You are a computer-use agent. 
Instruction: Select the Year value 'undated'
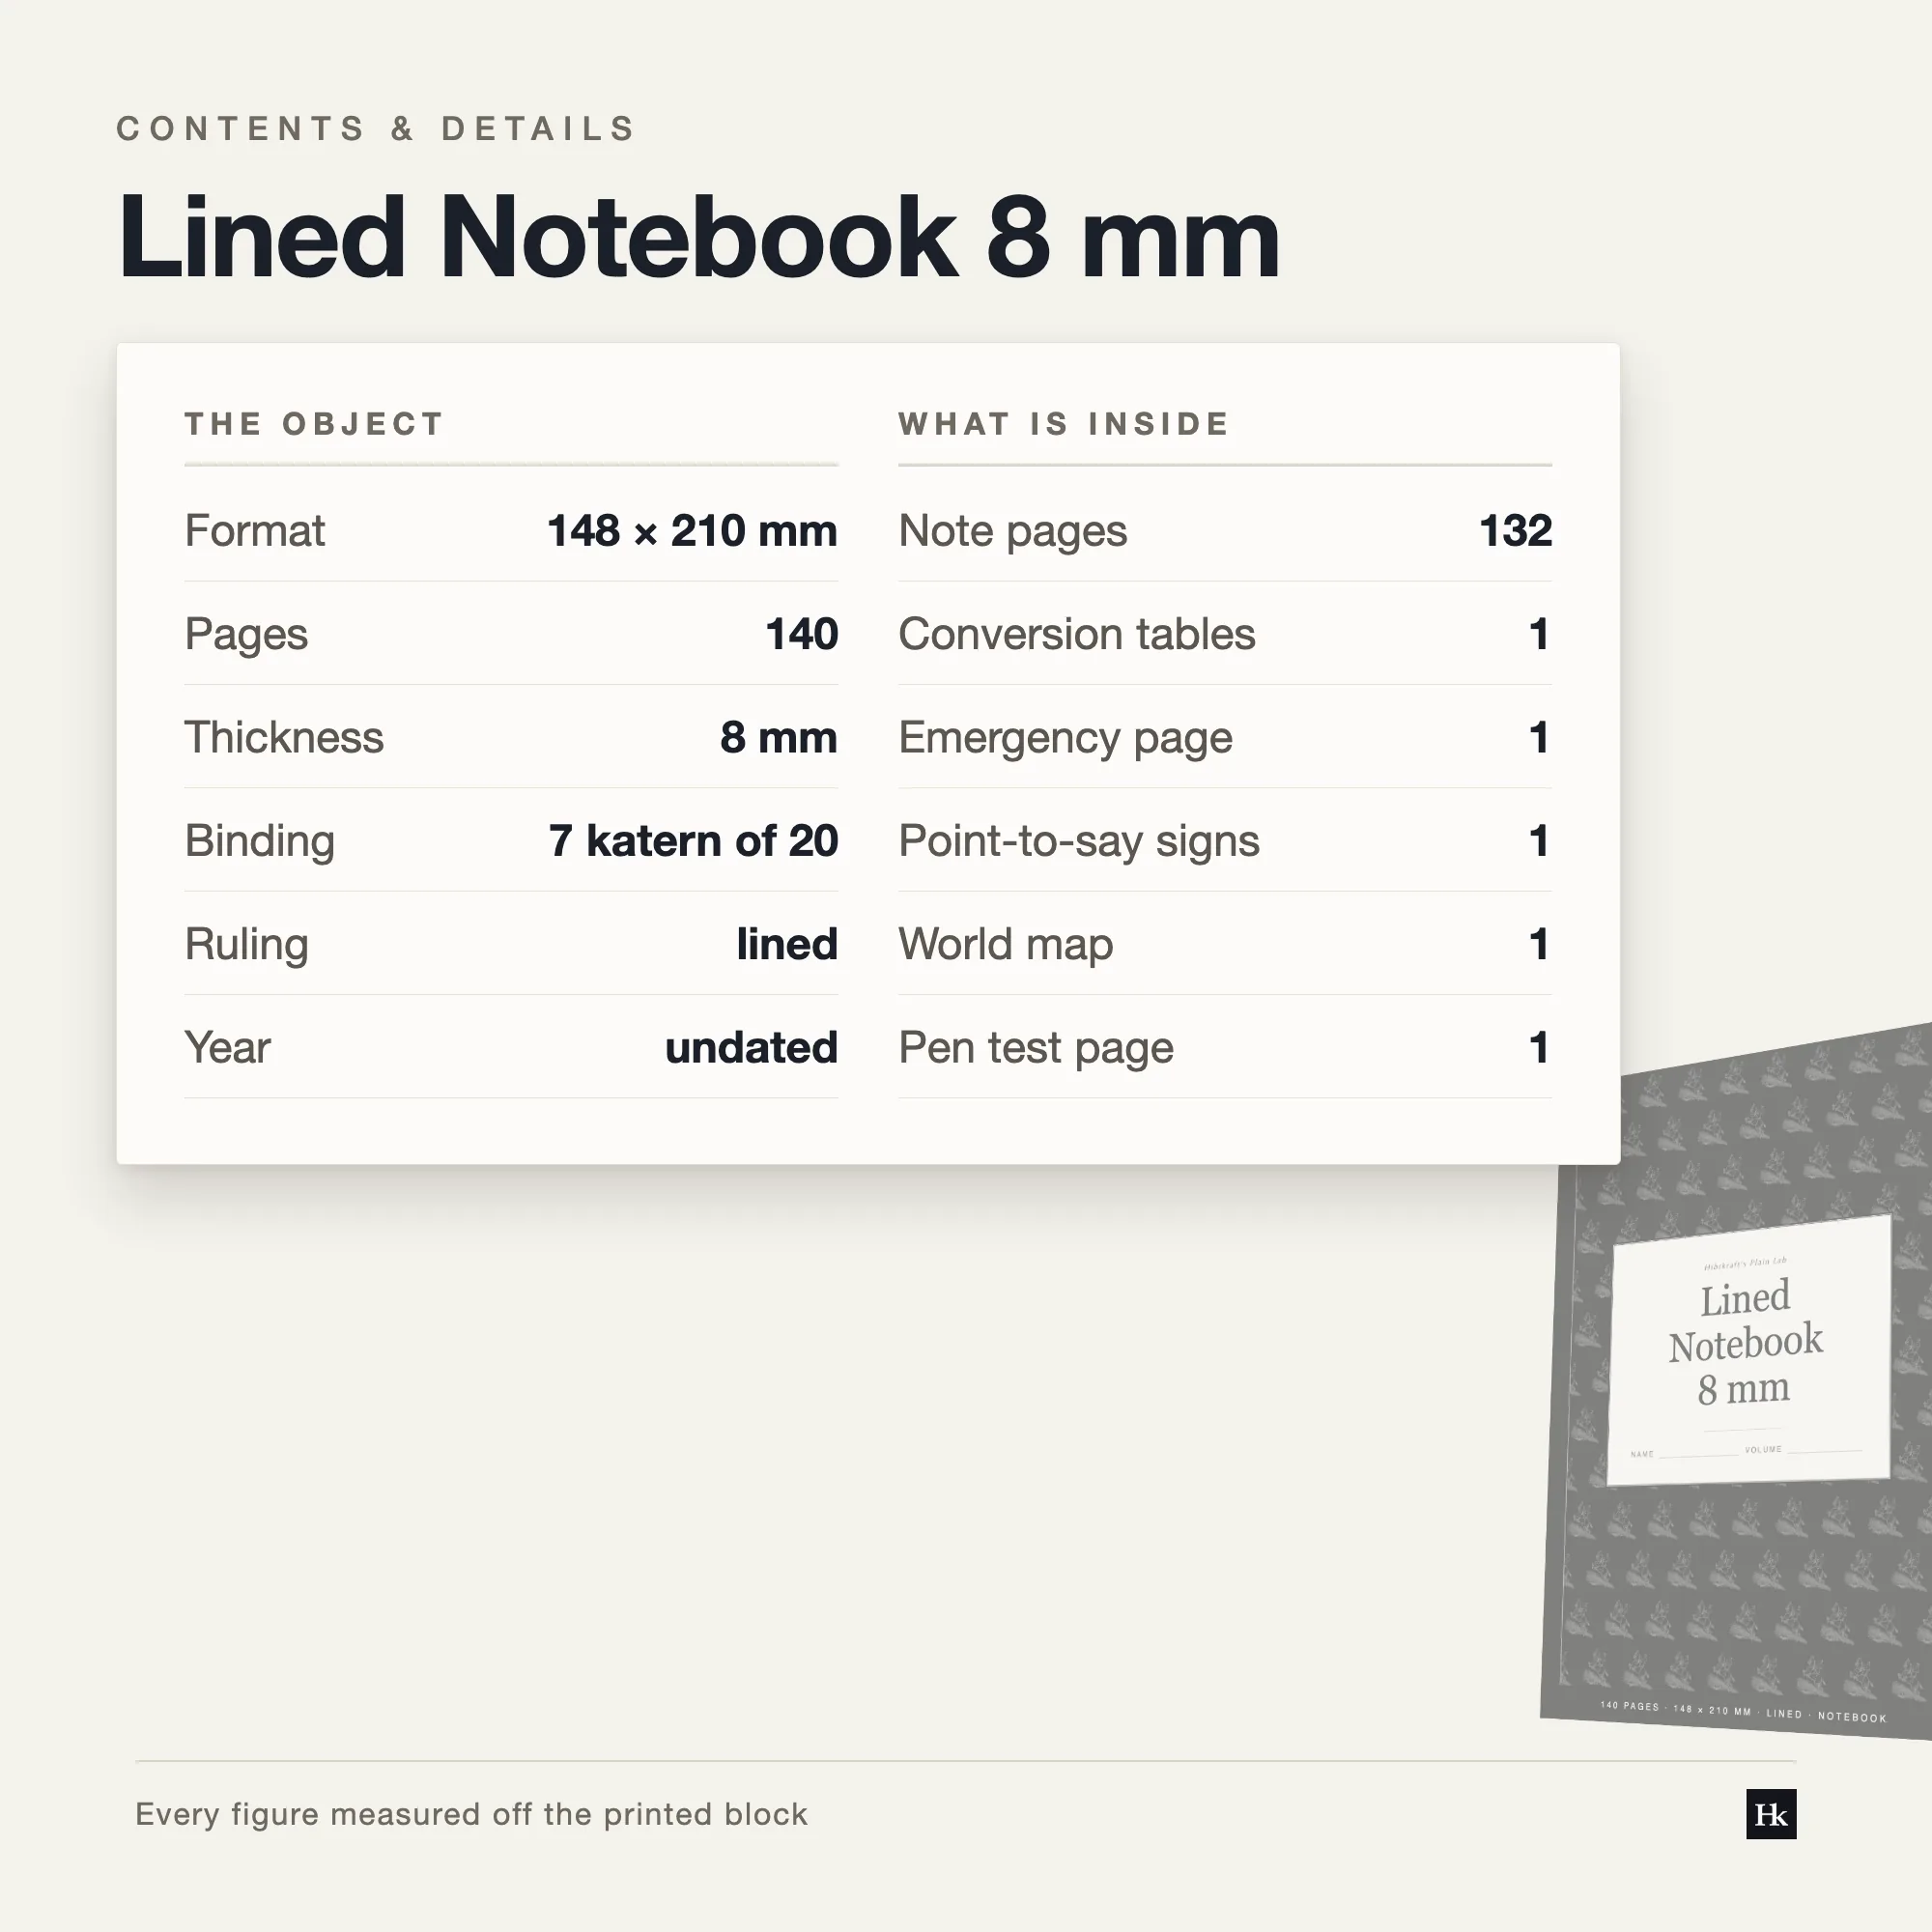pos(751,1048)
